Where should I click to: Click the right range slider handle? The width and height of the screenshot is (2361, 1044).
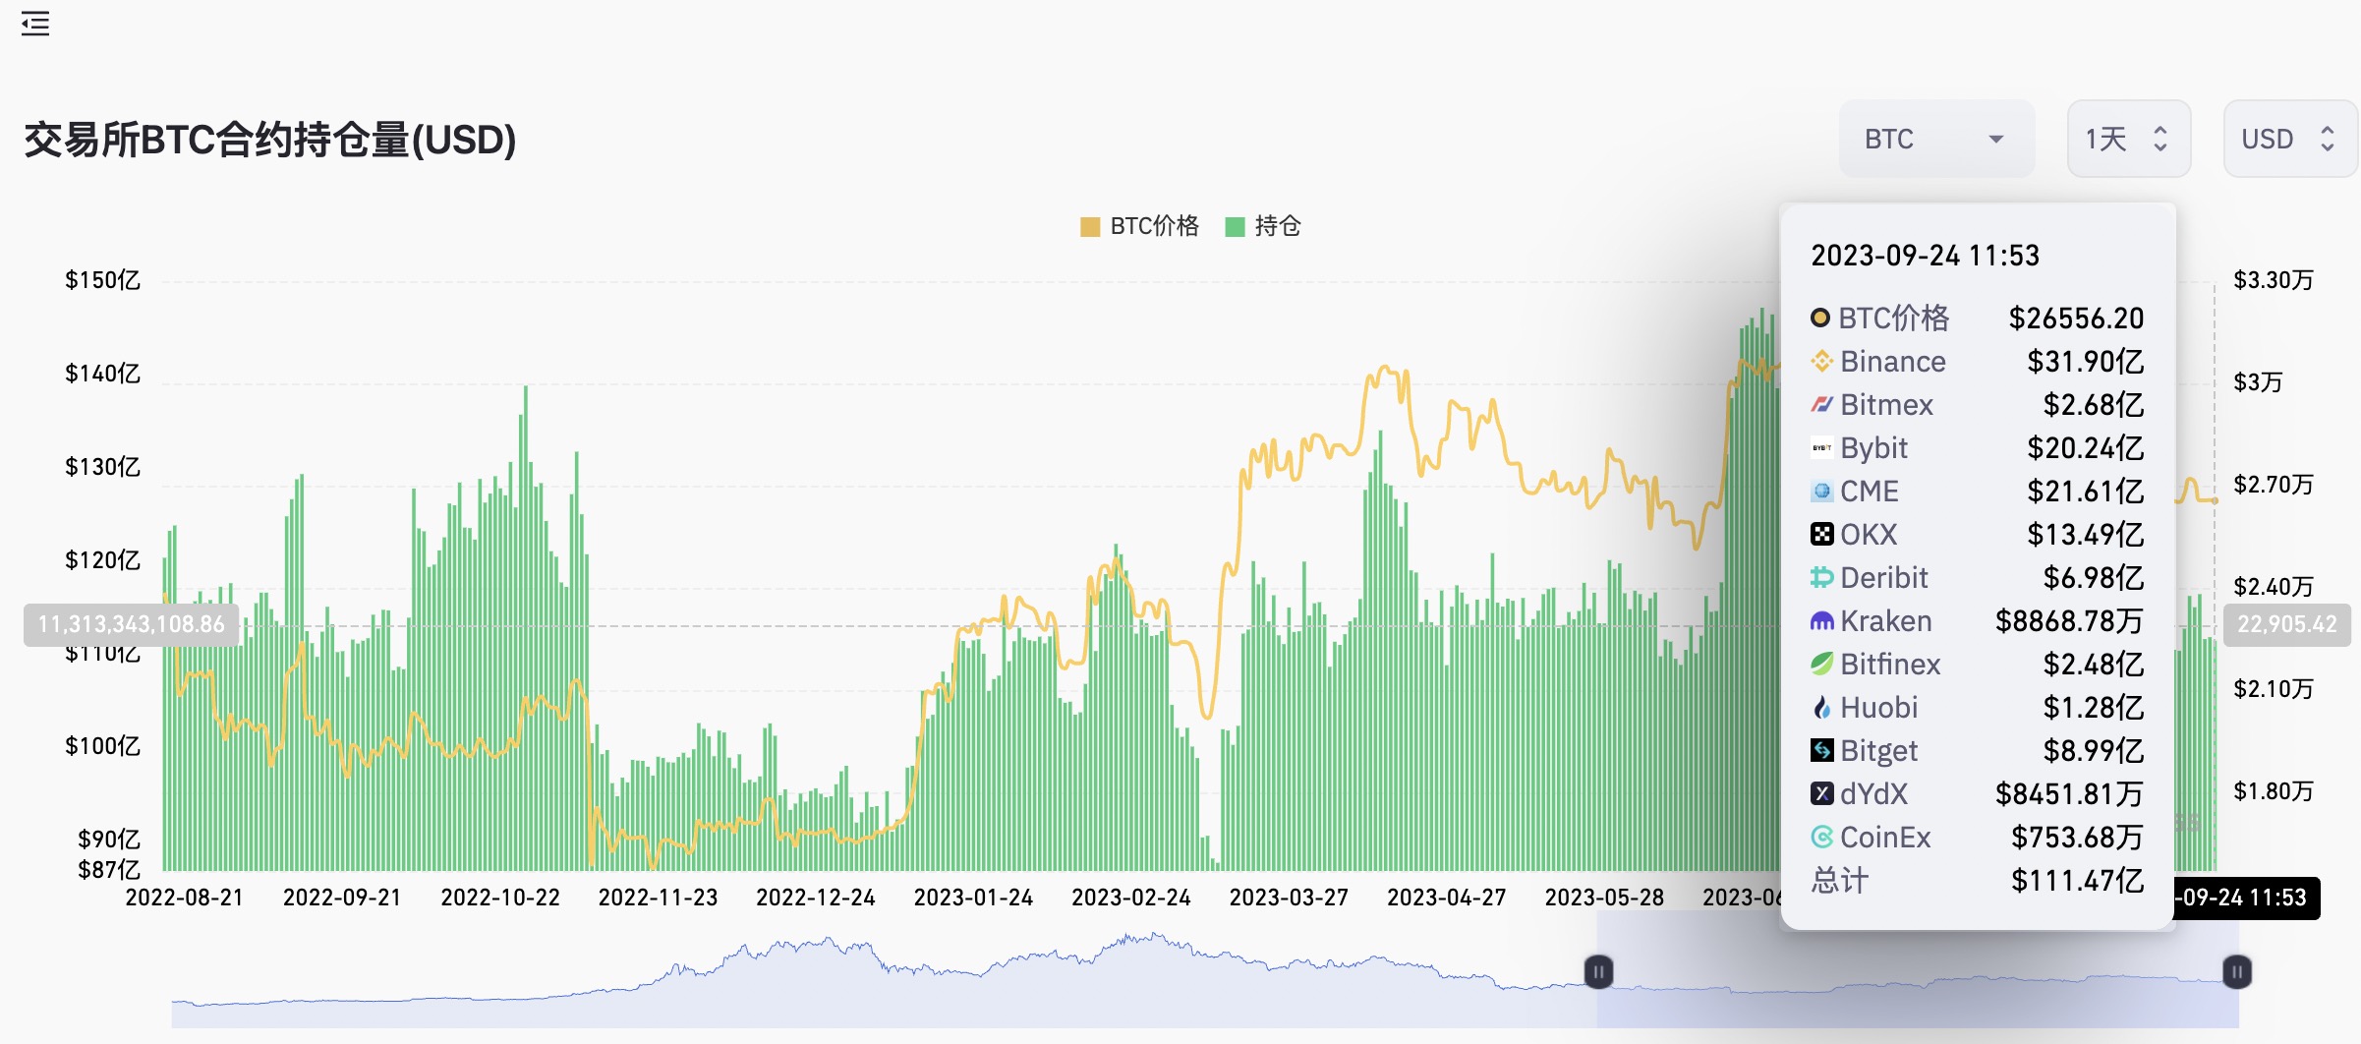(2236, 972)
